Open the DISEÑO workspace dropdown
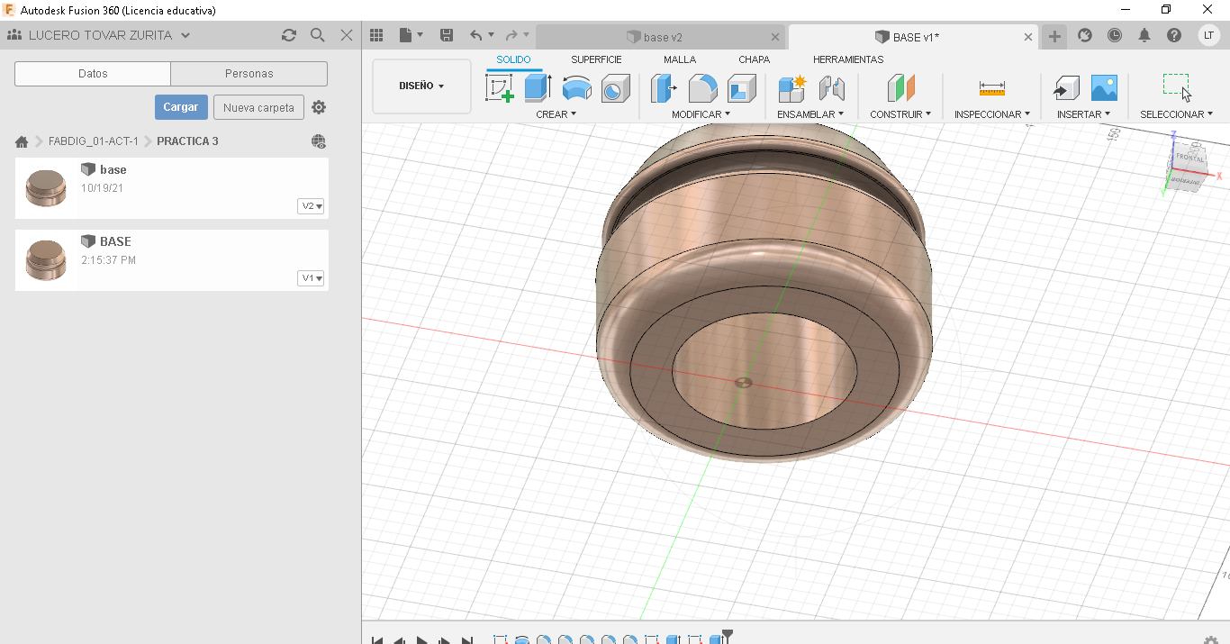1230x644 pixels. [421, 86]
